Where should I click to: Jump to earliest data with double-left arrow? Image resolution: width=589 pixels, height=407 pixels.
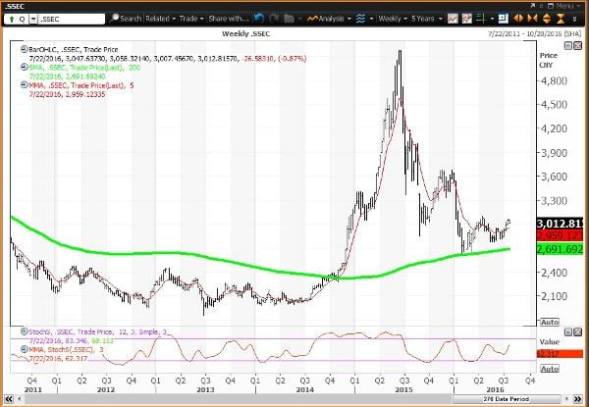[8, 399]
